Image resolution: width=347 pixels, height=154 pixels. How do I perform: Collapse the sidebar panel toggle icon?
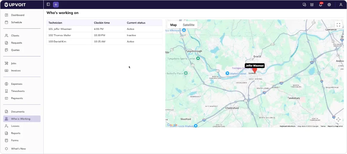pyautogui.click(x=48, y=4)
